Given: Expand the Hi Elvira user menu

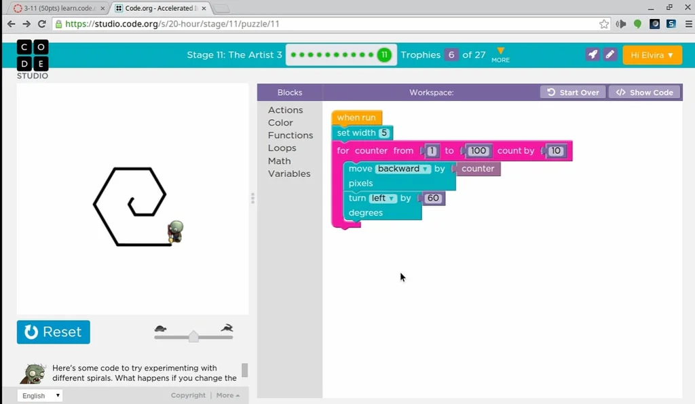Looking at the screenshot, I should pos(652,55).
